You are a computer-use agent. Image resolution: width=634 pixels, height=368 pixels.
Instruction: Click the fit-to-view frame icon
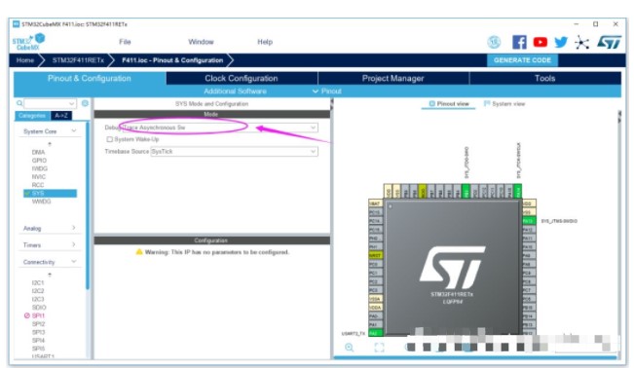pyautogui.click(x=379, y=348)
